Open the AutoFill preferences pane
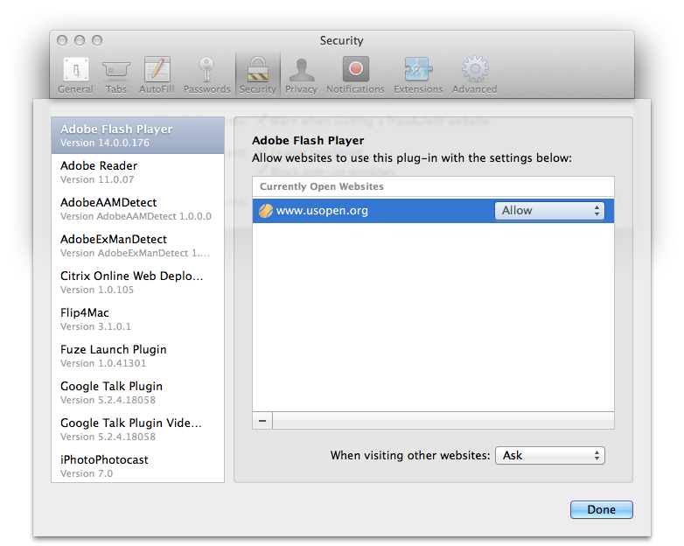Image resolution: width=684 pixels, height=546 pixels. pos(157,75)
